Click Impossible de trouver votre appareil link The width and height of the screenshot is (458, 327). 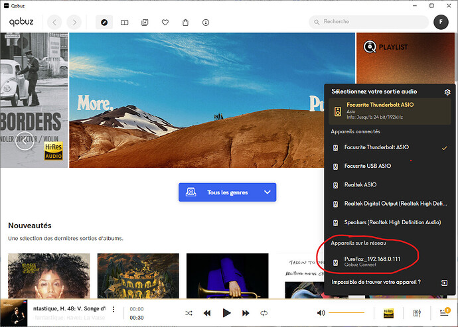376,282
